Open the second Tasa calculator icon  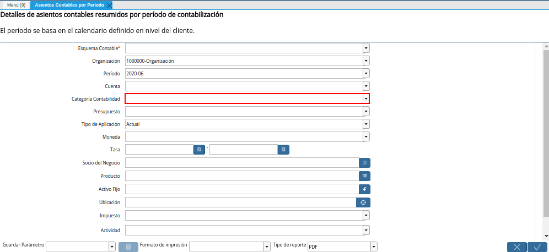pos(284,150)
